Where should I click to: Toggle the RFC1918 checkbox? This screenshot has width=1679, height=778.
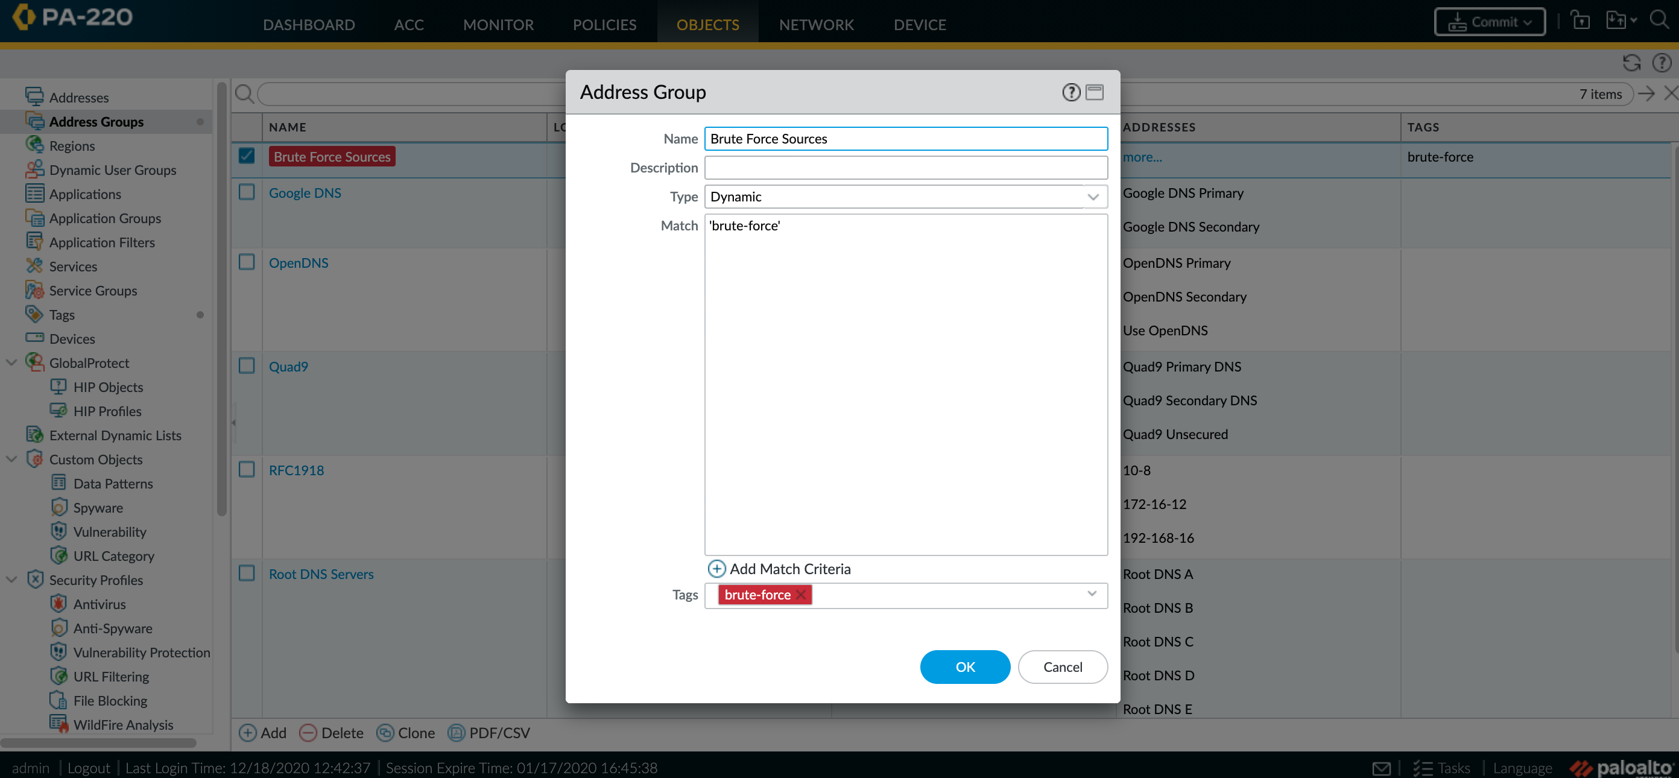[x=245, y=470]
